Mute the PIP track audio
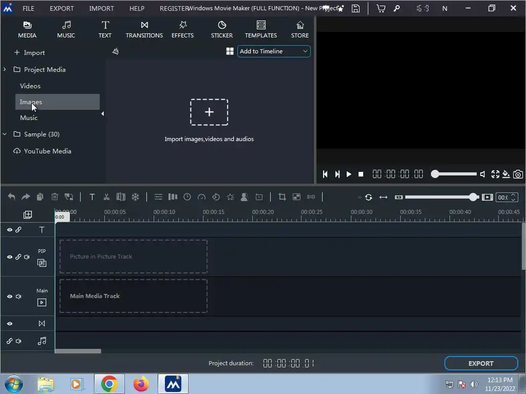Screen dimensions: 526x394 27,257
